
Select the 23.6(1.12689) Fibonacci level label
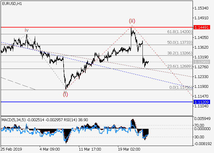(179, 66)
